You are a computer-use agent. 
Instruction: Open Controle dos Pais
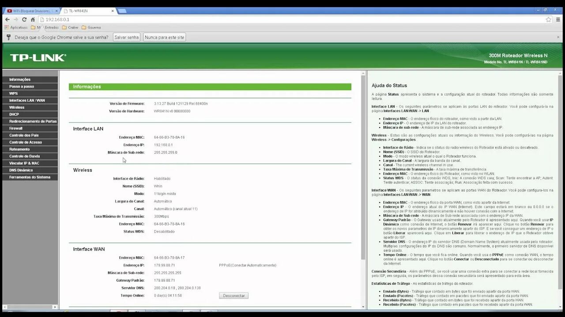[30, 135]
